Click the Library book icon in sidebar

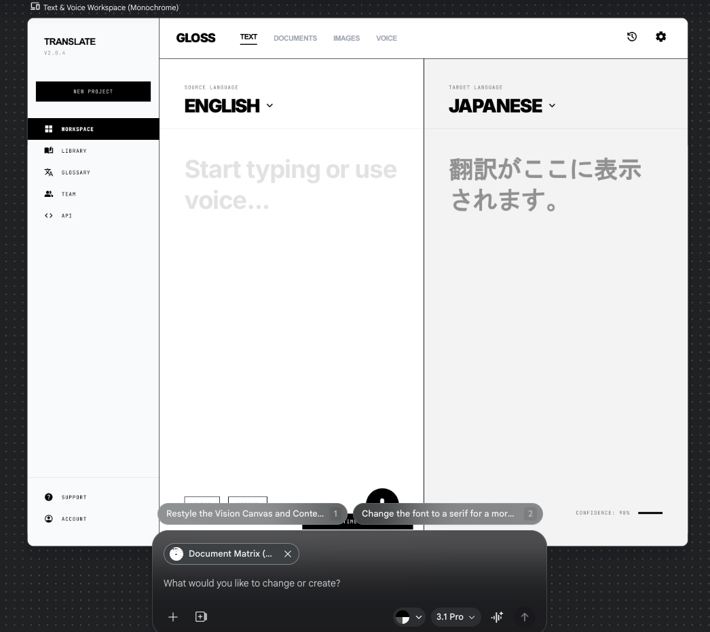(48, 151)
